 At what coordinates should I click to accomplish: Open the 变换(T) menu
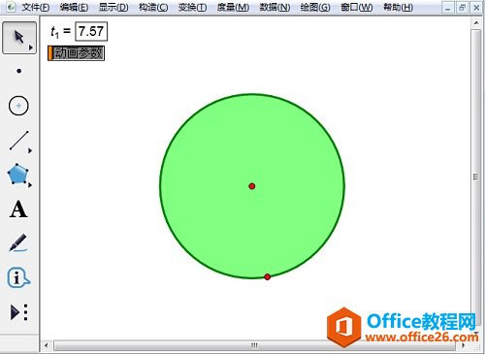tap(193, 7)
